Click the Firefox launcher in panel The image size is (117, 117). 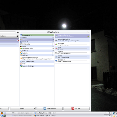[2, 113]
